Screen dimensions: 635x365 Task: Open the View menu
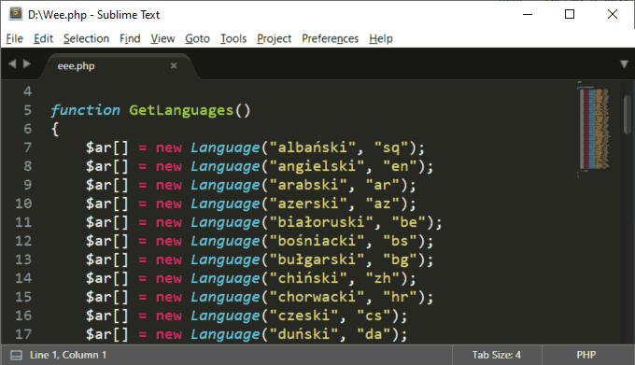click(x=162, y=38)
